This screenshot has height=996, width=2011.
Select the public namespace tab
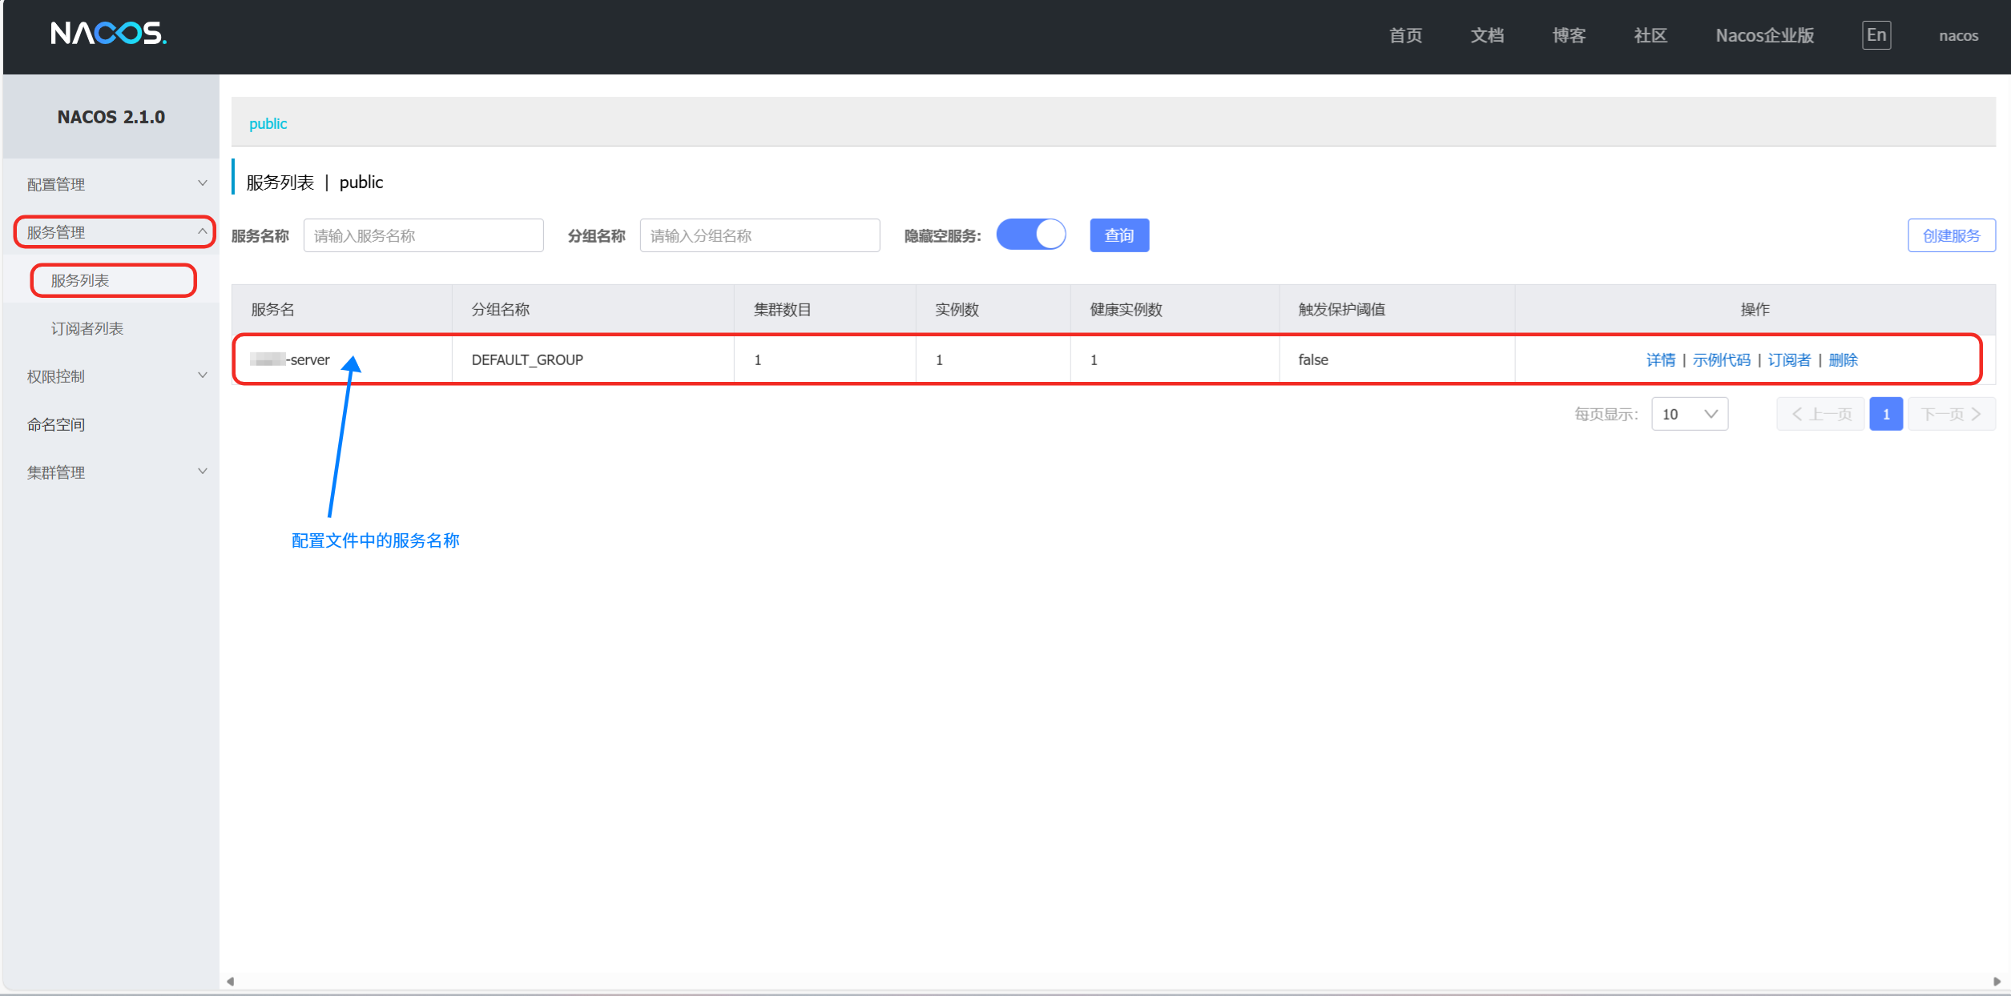[268, 123]
